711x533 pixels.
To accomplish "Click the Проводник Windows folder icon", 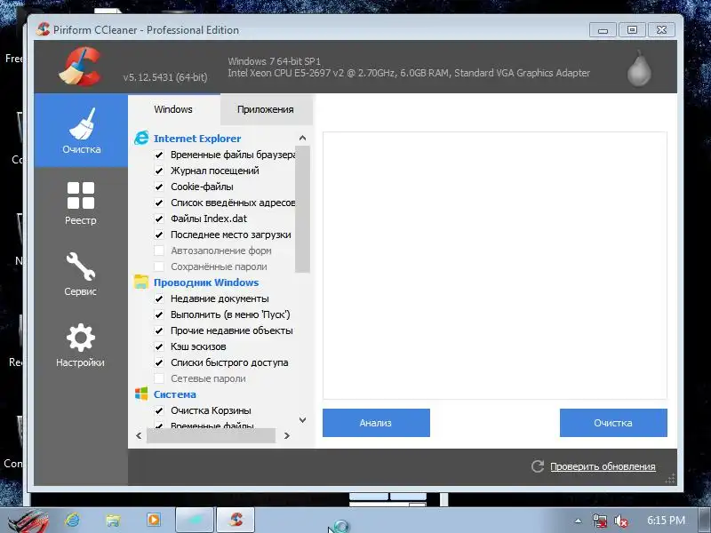I will (x=141, y=282).
